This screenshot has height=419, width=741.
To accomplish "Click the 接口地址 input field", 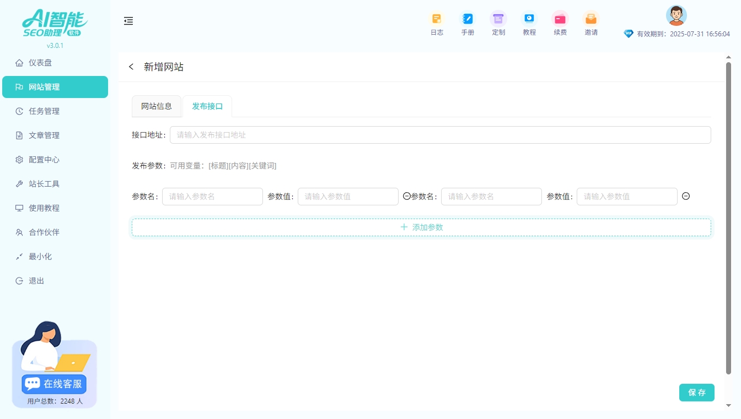I will 440,135.
